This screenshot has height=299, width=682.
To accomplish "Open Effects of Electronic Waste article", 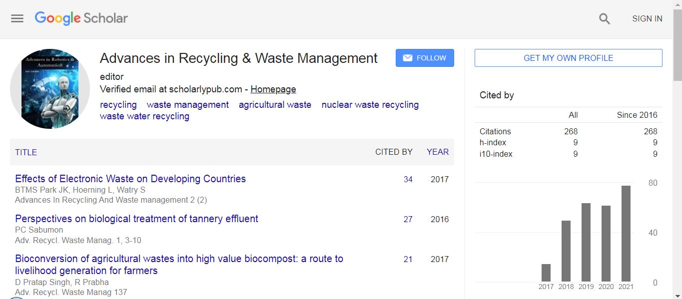I will pos(130,179).
